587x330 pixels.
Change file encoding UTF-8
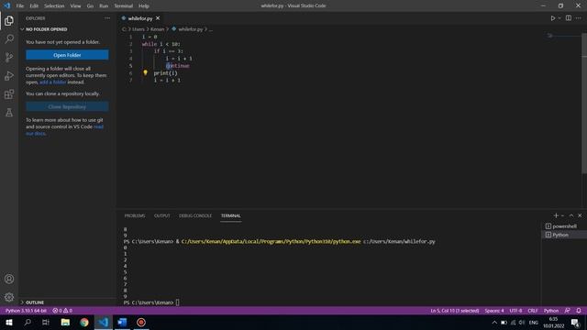[515, 311]
